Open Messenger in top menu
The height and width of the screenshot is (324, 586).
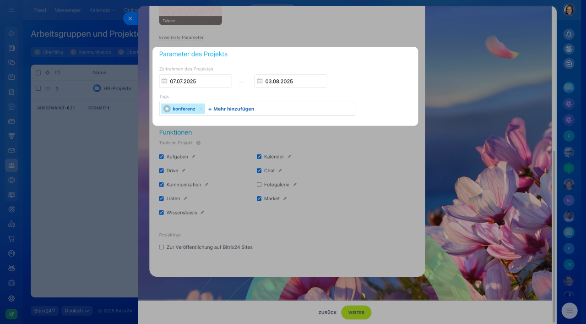tap(68, 10)
